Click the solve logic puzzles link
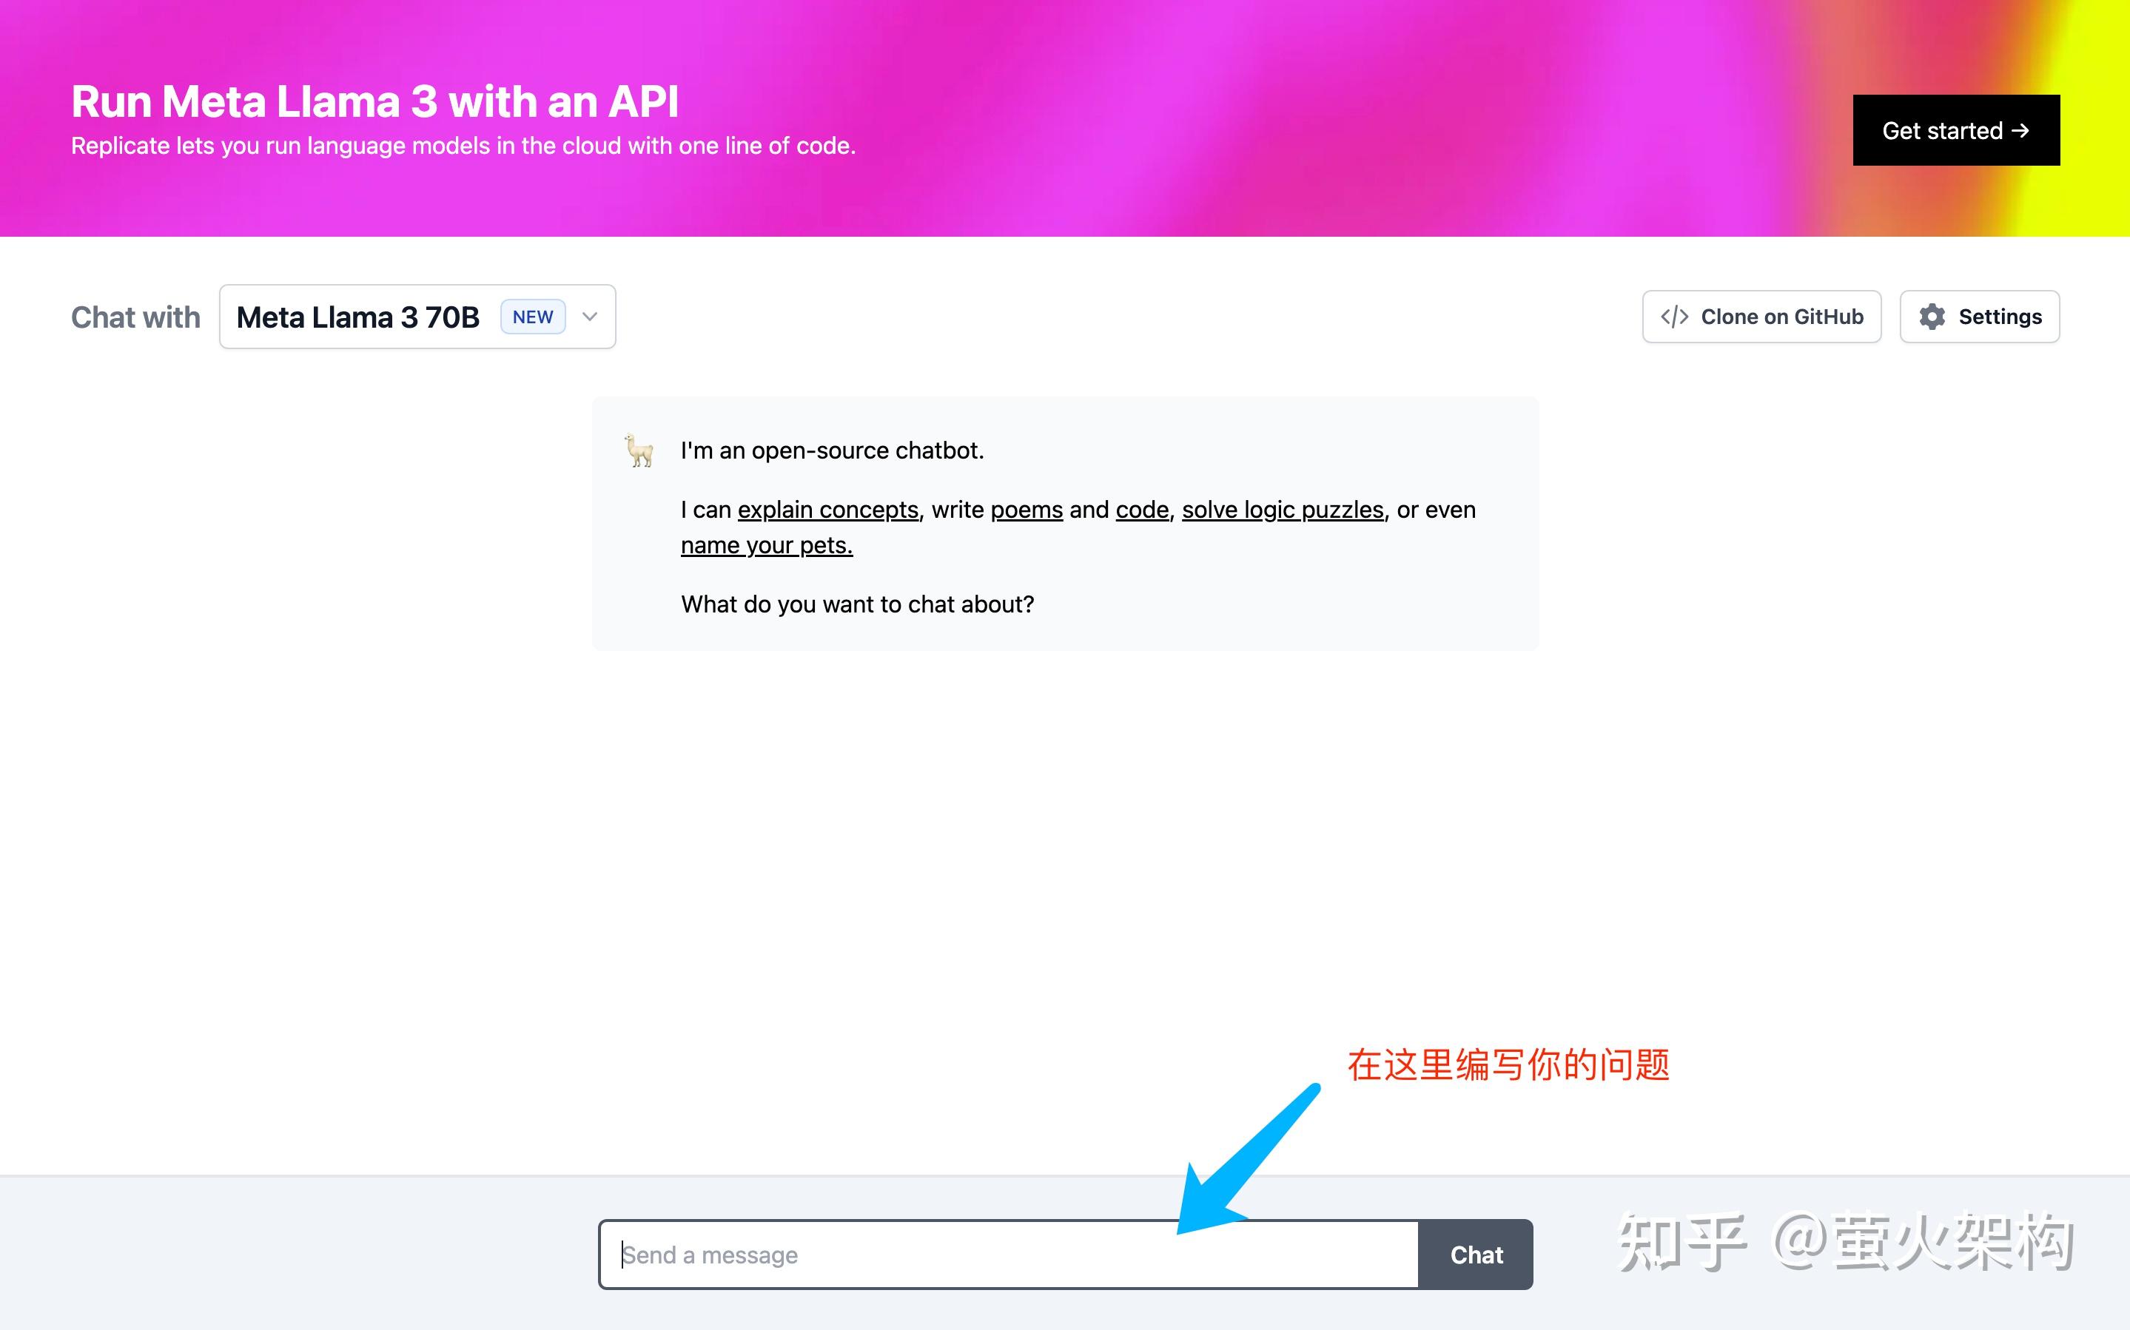The height and width of the screenshot is (1330, 2130). (x=1283, y=510)
